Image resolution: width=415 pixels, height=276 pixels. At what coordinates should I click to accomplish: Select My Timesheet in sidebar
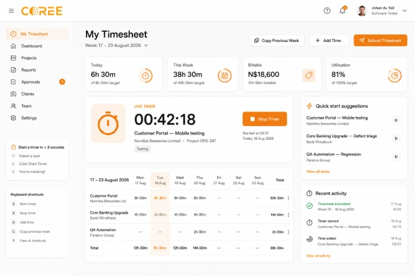point(37,34)
